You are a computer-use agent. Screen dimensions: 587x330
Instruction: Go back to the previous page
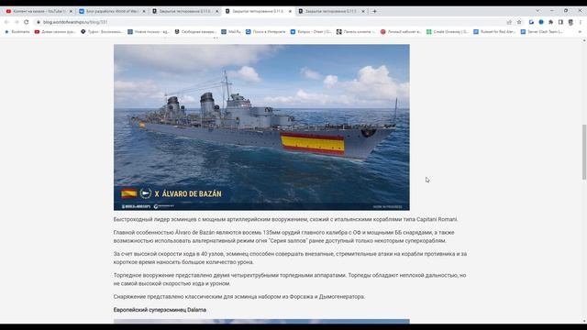point(6,22)
